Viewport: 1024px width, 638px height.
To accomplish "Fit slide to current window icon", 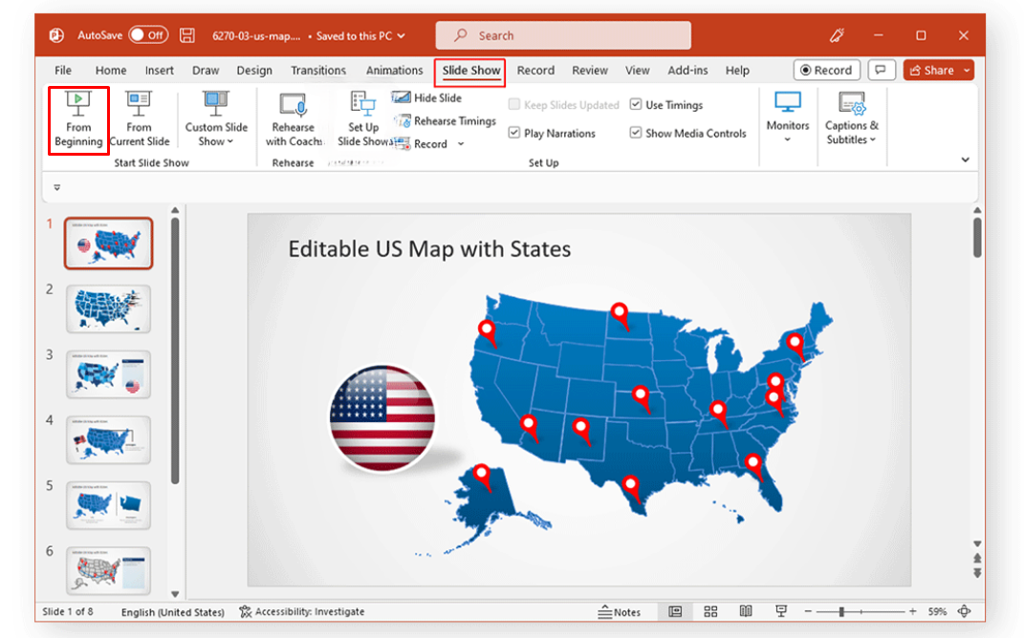I will (965, 612).
